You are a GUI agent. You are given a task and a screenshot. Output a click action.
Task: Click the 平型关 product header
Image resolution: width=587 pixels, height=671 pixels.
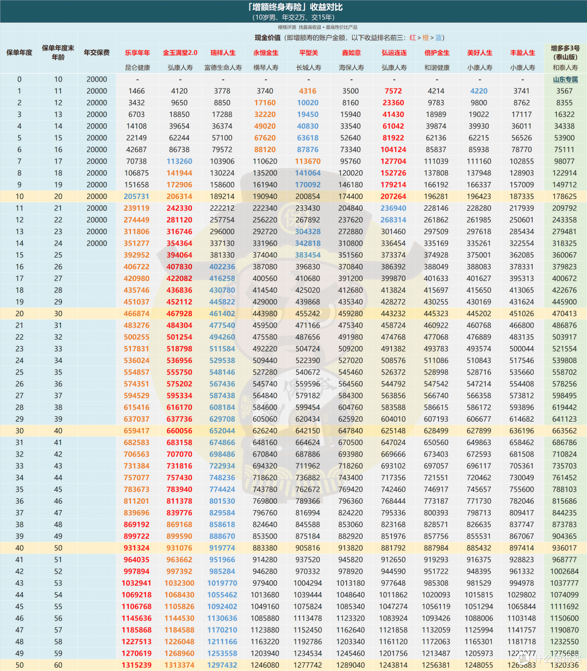click(x=308, y=53)
